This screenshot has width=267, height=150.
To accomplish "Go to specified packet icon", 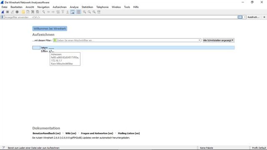I will point(58,12).
